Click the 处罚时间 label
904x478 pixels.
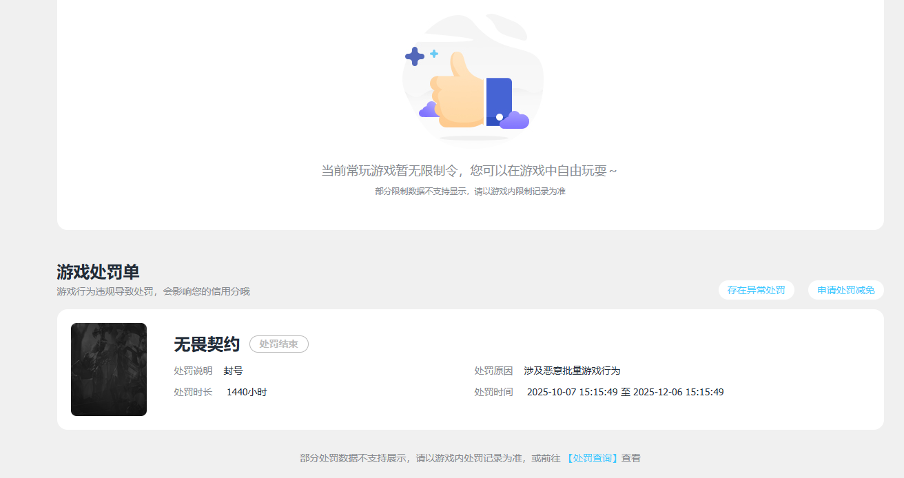click(493, 392)
